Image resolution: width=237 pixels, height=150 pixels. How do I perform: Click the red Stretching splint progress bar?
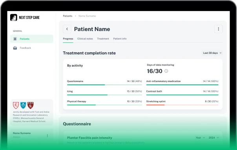coord(182,105)
